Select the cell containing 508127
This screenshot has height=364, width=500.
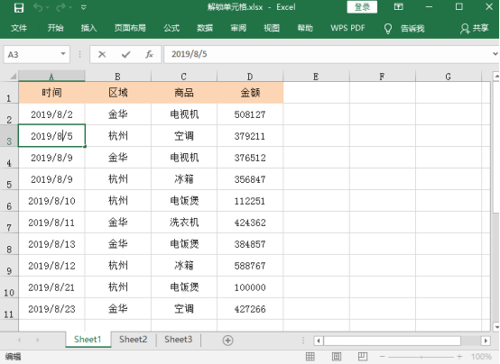[x=250, y=114]
